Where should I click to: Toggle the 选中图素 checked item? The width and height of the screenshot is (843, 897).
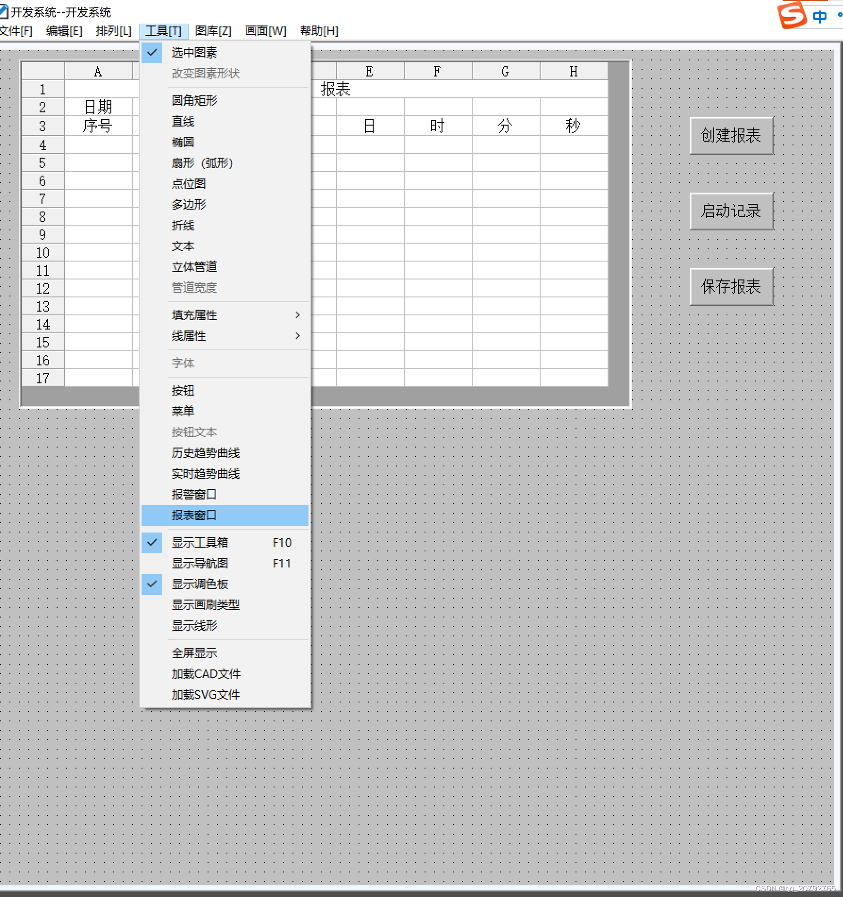click(x=225, y=52)
